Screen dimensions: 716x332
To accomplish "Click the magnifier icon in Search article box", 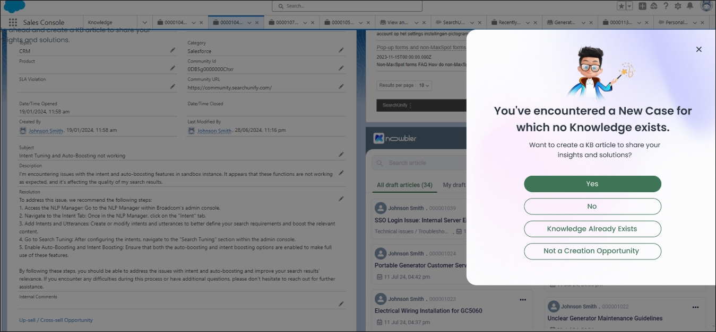I will click(380, 163).
